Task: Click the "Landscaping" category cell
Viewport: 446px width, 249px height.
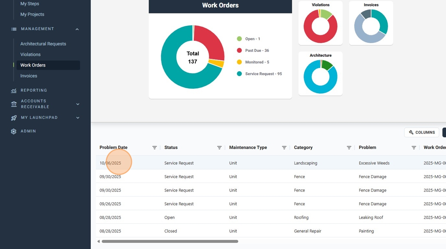Action: pyautogui.click(x=306, y=163)
